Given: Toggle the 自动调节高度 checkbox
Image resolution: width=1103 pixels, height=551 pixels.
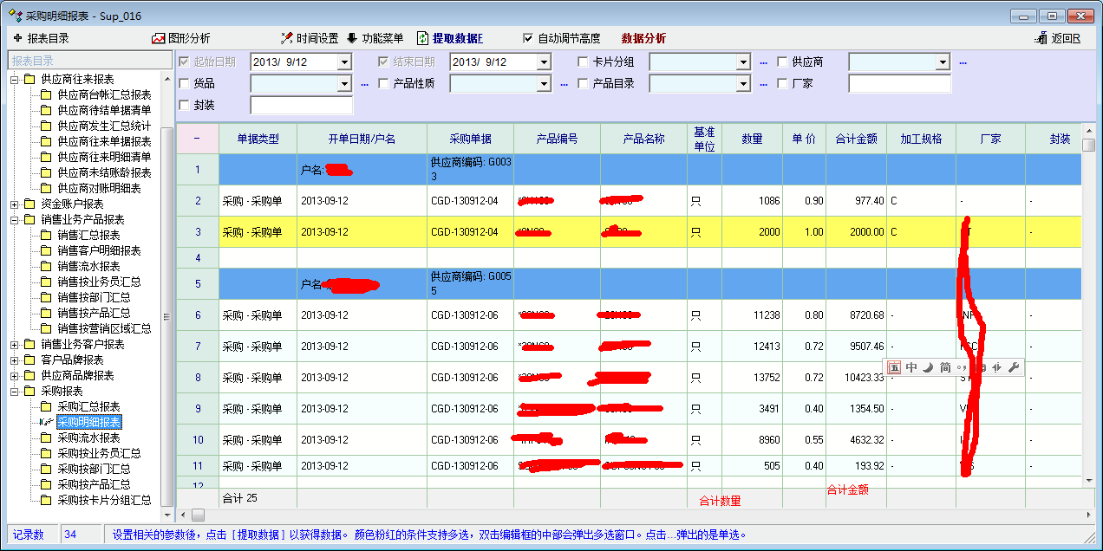Looking at the screenshot, I should pyautogui.click(x=529, y=38).
